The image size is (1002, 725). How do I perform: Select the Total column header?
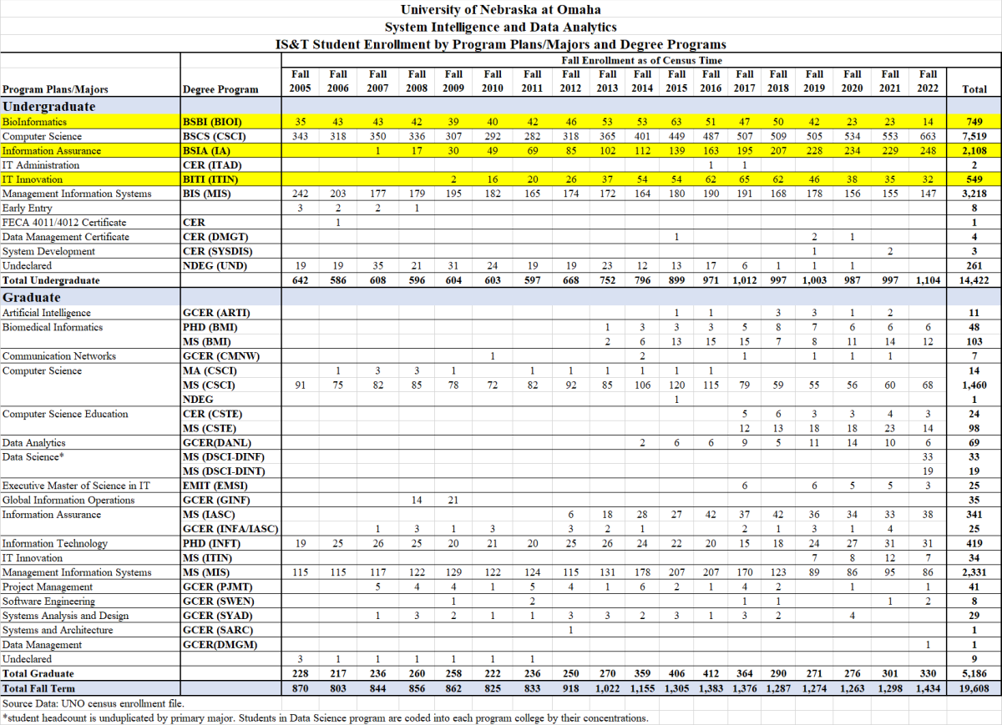974,88
